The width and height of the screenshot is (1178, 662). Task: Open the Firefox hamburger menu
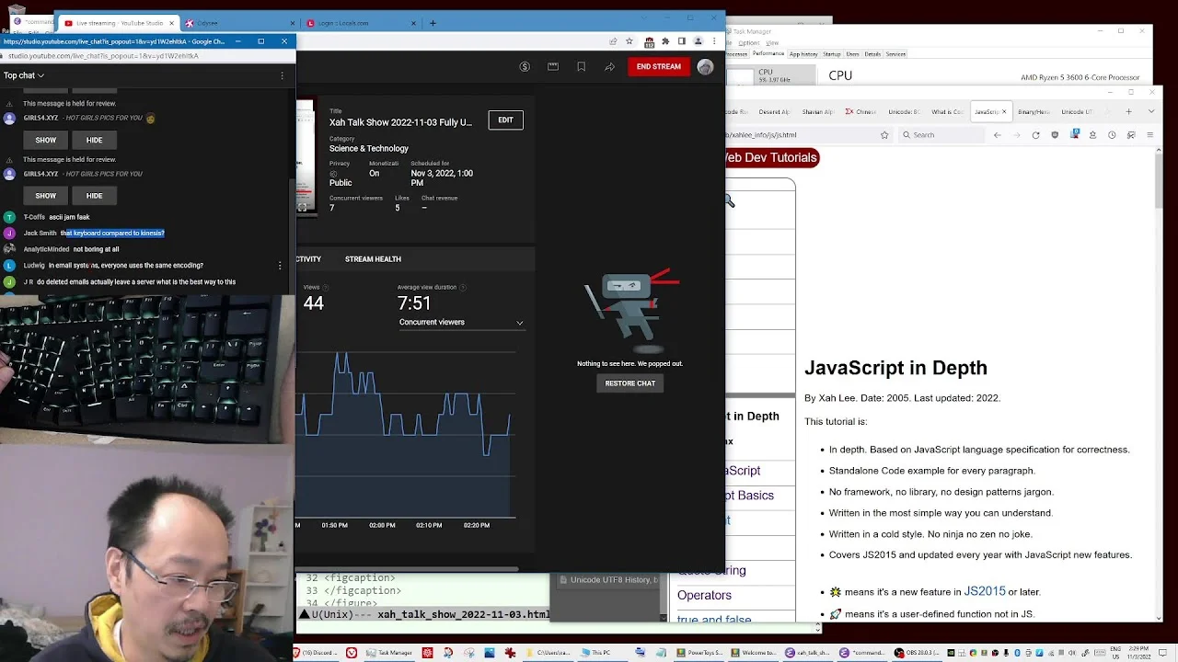pyautogui.click(x=1151, y=135)
